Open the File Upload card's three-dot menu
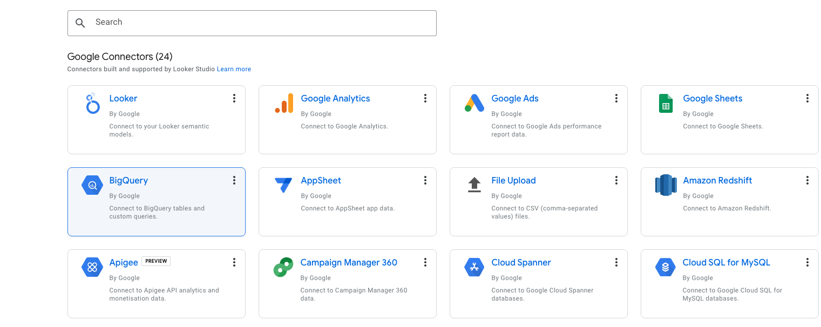The height and width of the screenshot is (327, 821). tap(616, 180)
